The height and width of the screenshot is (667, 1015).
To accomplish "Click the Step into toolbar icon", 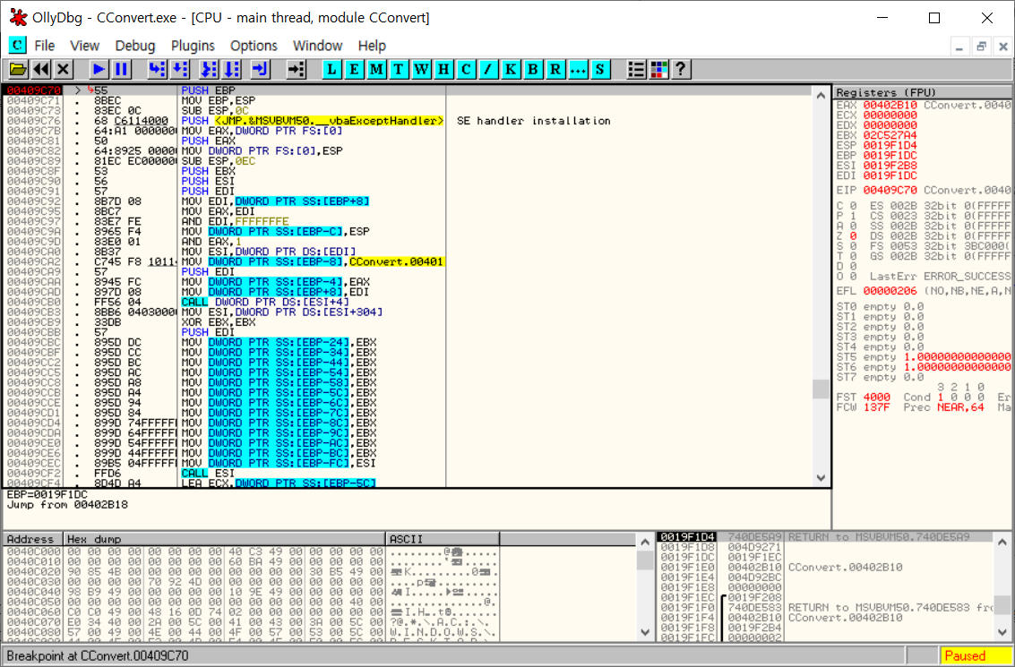I will click(157, 69).
